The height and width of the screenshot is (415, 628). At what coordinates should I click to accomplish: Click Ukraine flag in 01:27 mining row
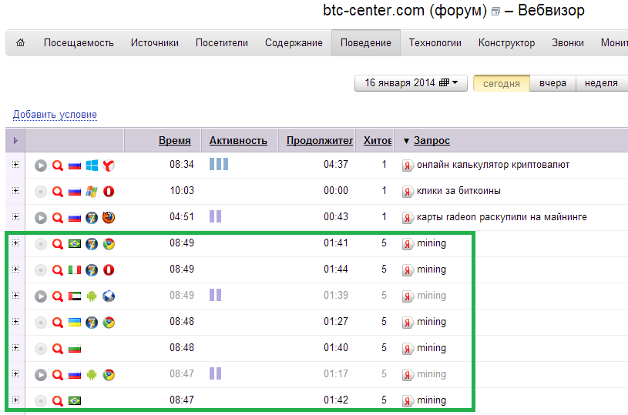tap(75, 322)
